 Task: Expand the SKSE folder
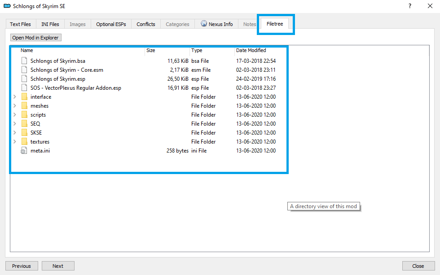[x=14, y=133]
